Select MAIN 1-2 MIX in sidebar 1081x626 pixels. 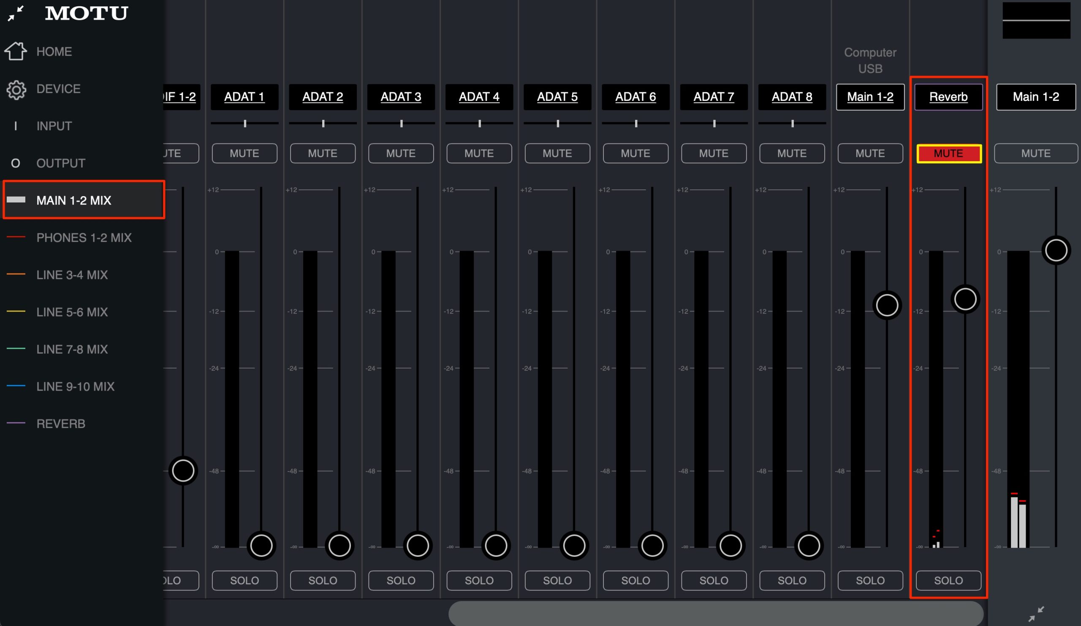pos(84,200)
